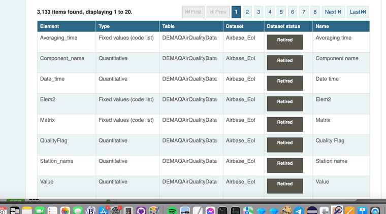The height and width of the screenshot is (214, 386).
Task: Sort table by Element column header
Action: click(49, 26)
